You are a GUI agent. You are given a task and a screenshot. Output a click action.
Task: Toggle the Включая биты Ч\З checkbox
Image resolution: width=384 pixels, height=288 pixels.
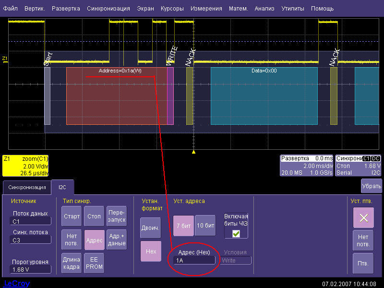[236, 233]
